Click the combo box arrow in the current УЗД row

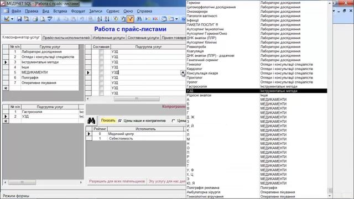click(x=183, y=72)
